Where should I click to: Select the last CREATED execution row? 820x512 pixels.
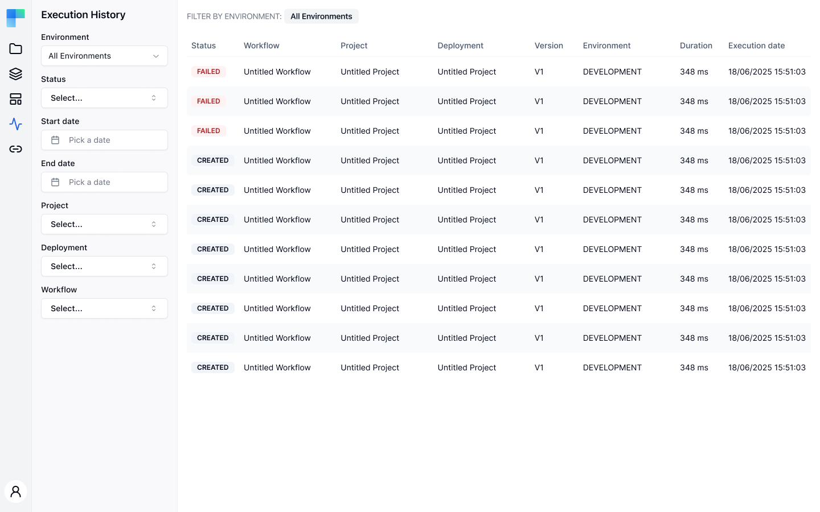coord(499,368)
